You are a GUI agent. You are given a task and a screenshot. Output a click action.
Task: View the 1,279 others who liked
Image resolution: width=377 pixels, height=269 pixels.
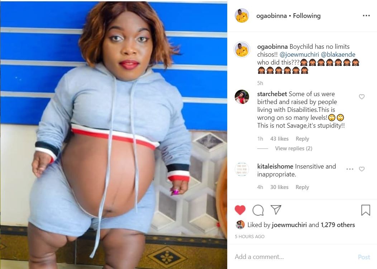point(338,225)
